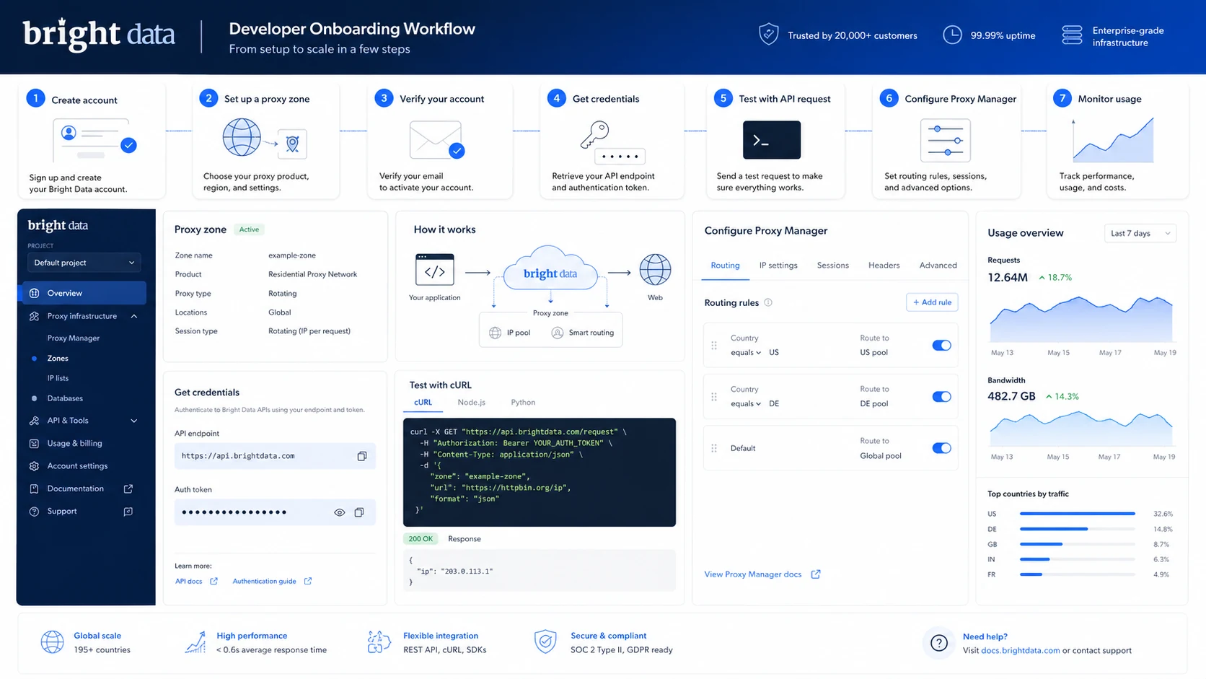Open the Default project dropdown

84,263
